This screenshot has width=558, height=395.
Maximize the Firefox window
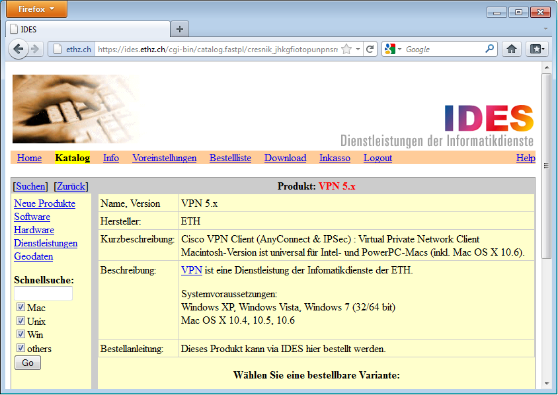point(518,13)
